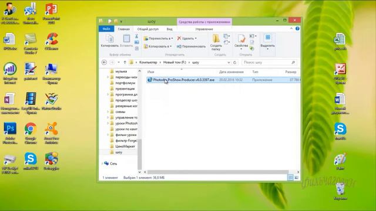
Task: Click the navigation pane scroll-down arrow
Action: click(x=140, y=172)
